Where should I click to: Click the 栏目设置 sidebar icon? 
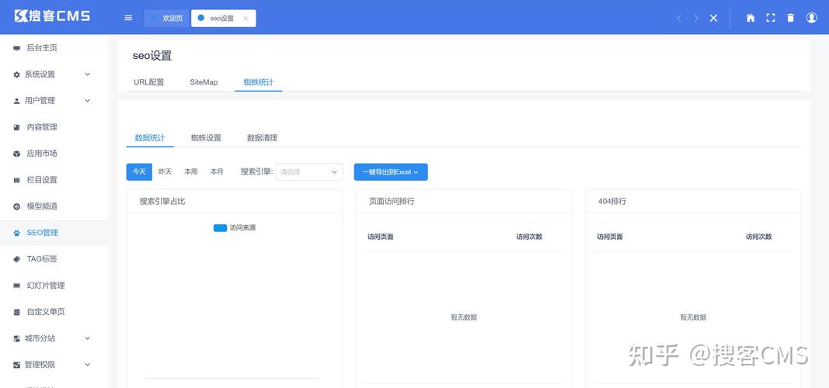[16, 180]
